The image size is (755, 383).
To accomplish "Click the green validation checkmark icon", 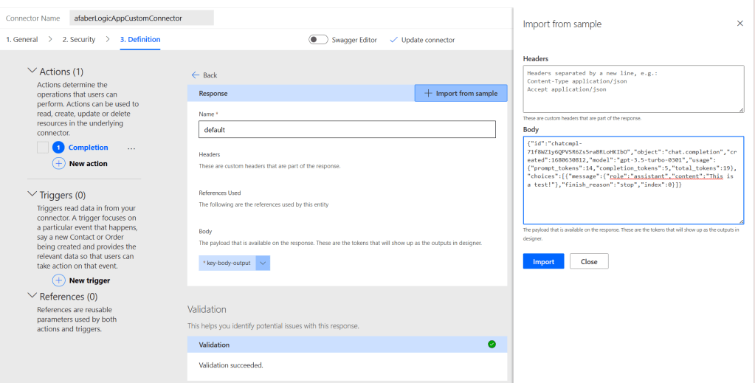I will pos(492,344).
